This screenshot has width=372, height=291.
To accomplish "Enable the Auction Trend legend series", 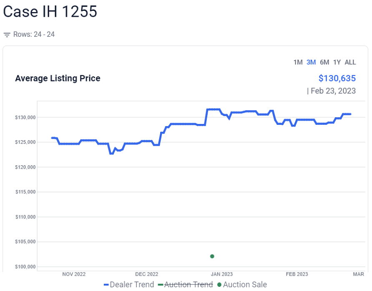I will pos(185,284).
